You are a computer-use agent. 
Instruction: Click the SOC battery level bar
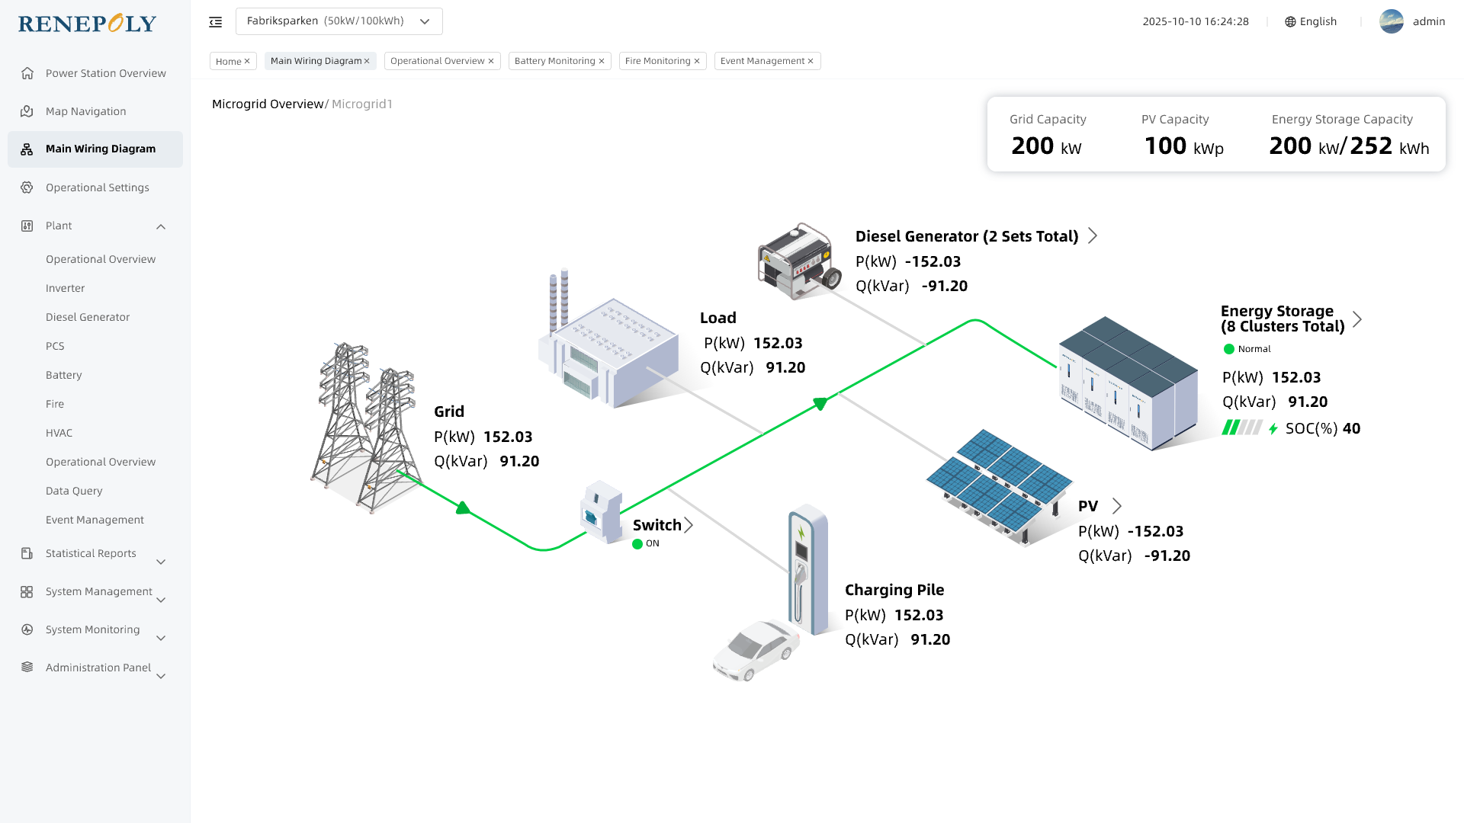click(1241, 428)
